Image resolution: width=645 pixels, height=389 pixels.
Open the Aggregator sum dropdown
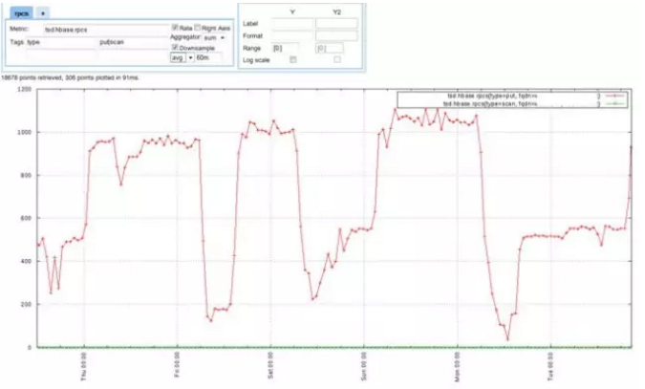214,37
